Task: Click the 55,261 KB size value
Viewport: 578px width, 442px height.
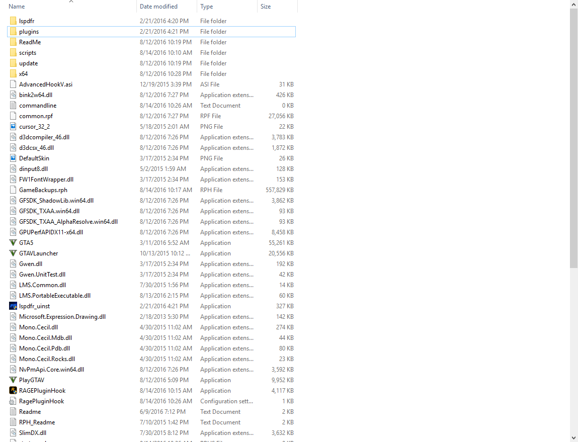Action: tap(281, 243)
